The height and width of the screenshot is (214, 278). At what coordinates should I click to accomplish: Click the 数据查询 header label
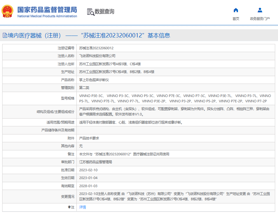pyautogui.click(x=104, y=12)
